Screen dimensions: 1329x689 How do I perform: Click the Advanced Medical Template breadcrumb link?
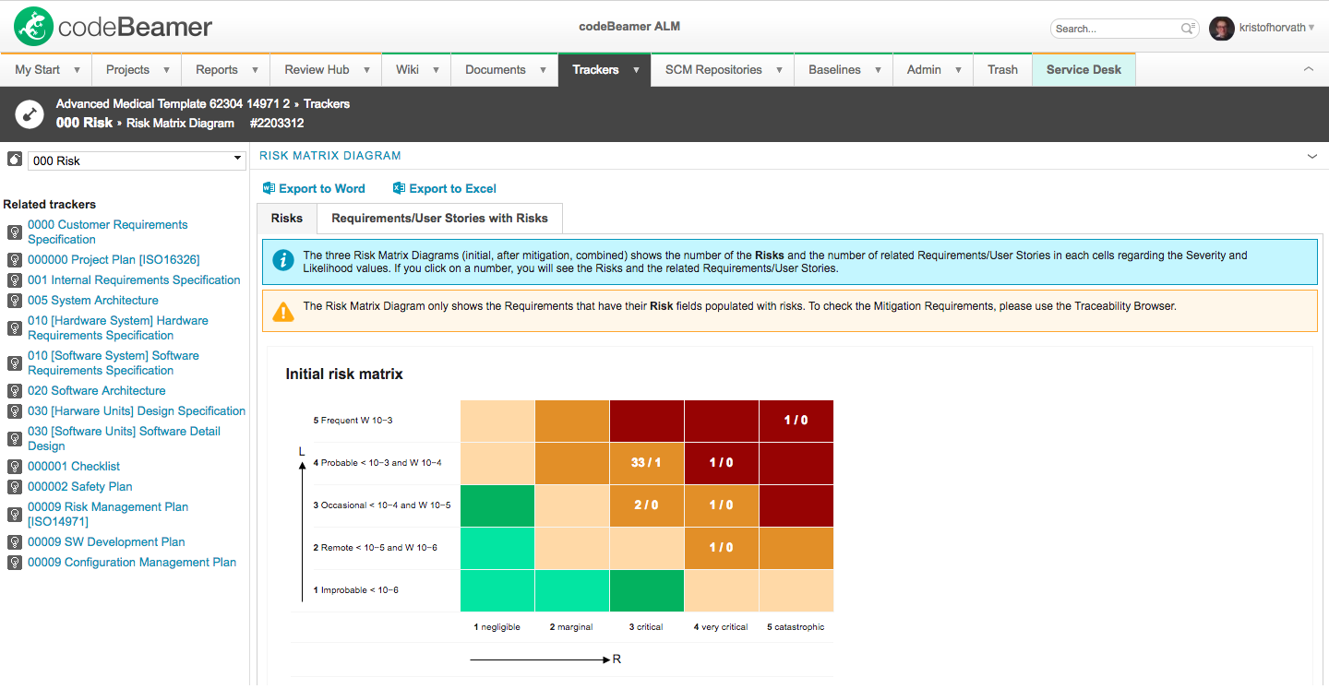coord(173,104)
